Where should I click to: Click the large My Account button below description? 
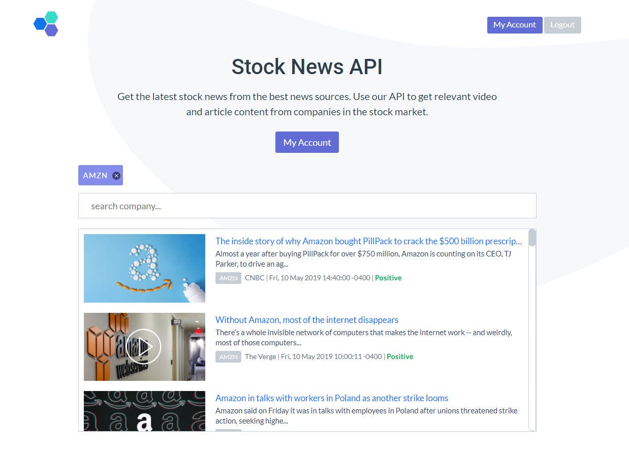tap(307, 142)
